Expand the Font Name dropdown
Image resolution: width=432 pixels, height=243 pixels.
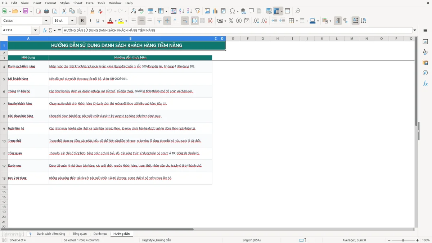[46, 21]
